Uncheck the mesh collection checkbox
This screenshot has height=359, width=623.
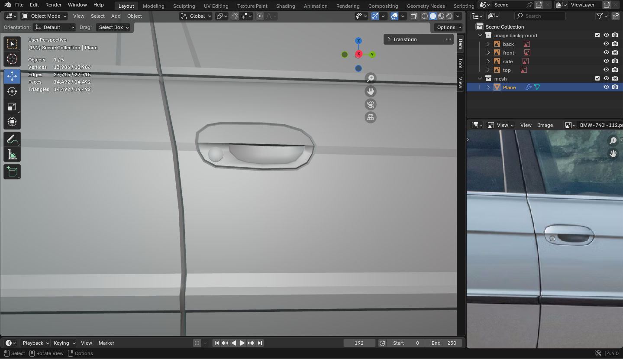point(597,79)
